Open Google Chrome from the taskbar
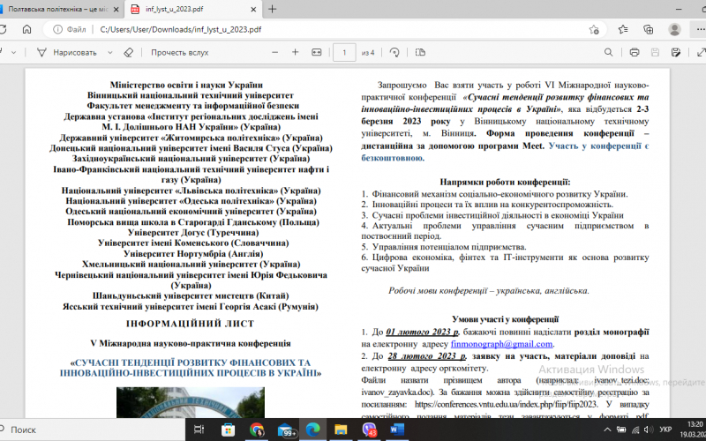This screenshot has width=706, height=441. (257, 430)
